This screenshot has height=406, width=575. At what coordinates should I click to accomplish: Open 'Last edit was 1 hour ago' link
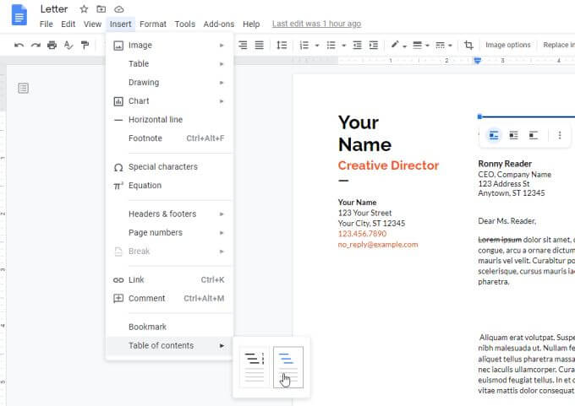click(316, 24)
